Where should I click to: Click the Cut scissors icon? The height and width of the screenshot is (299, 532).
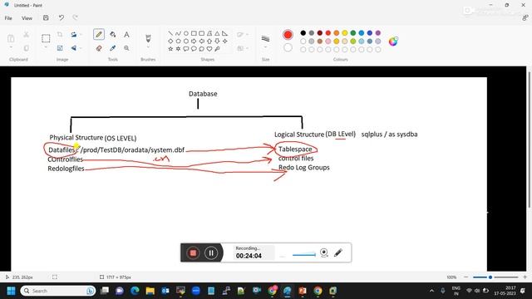coord(26,35)
